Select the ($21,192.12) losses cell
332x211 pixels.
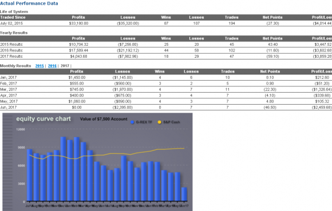point(128,50)
